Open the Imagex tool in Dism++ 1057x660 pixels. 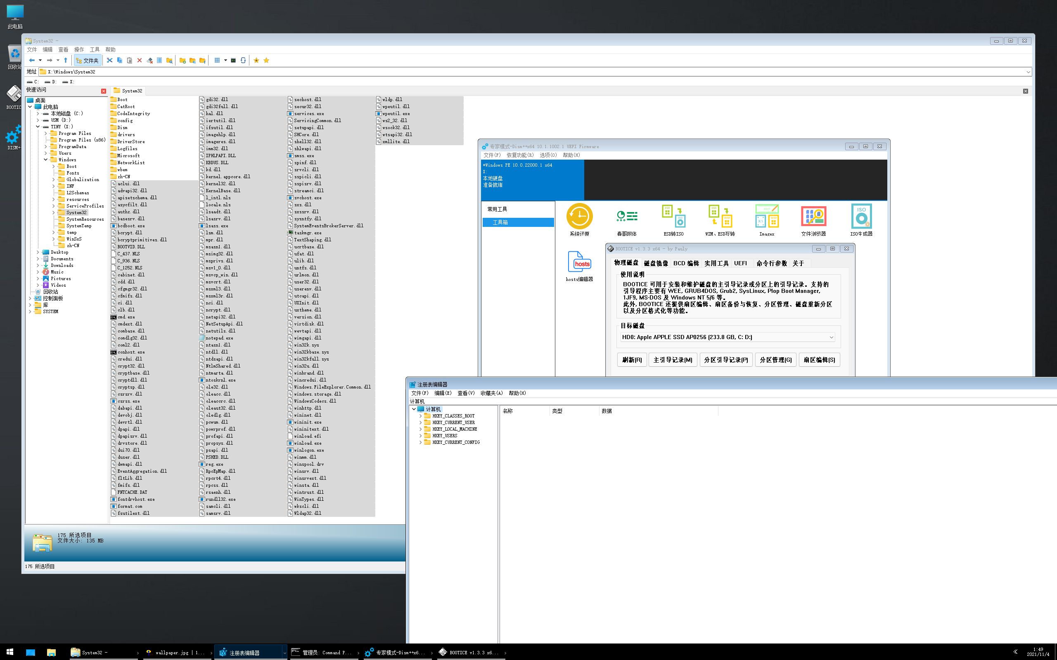pyautogui.click(x=767, y=220)
